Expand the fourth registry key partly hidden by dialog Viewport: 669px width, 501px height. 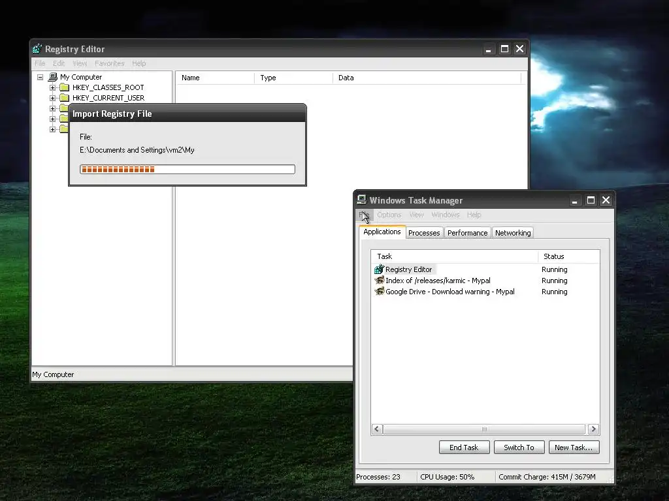[x=52, y=119]
